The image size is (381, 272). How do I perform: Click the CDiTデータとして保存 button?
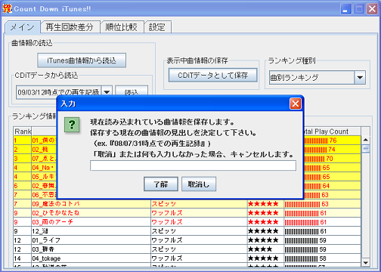pyautogui.click(x=212, y=75)
